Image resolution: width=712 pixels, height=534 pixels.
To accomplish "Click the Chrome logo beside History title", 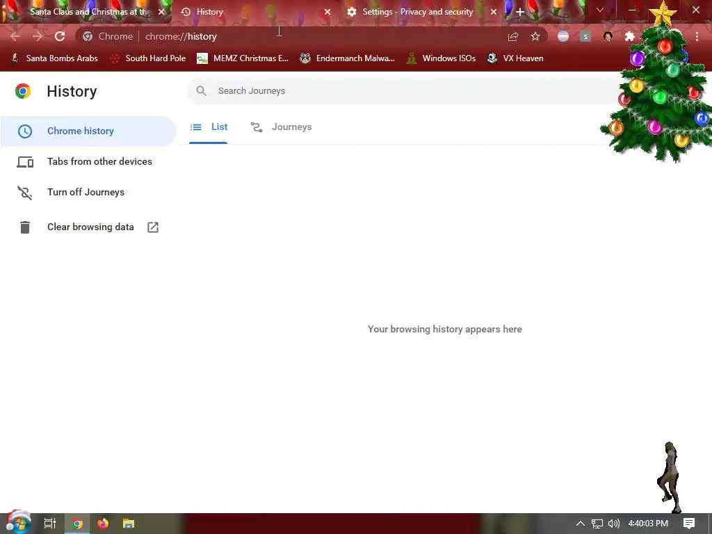I will 23,91.
